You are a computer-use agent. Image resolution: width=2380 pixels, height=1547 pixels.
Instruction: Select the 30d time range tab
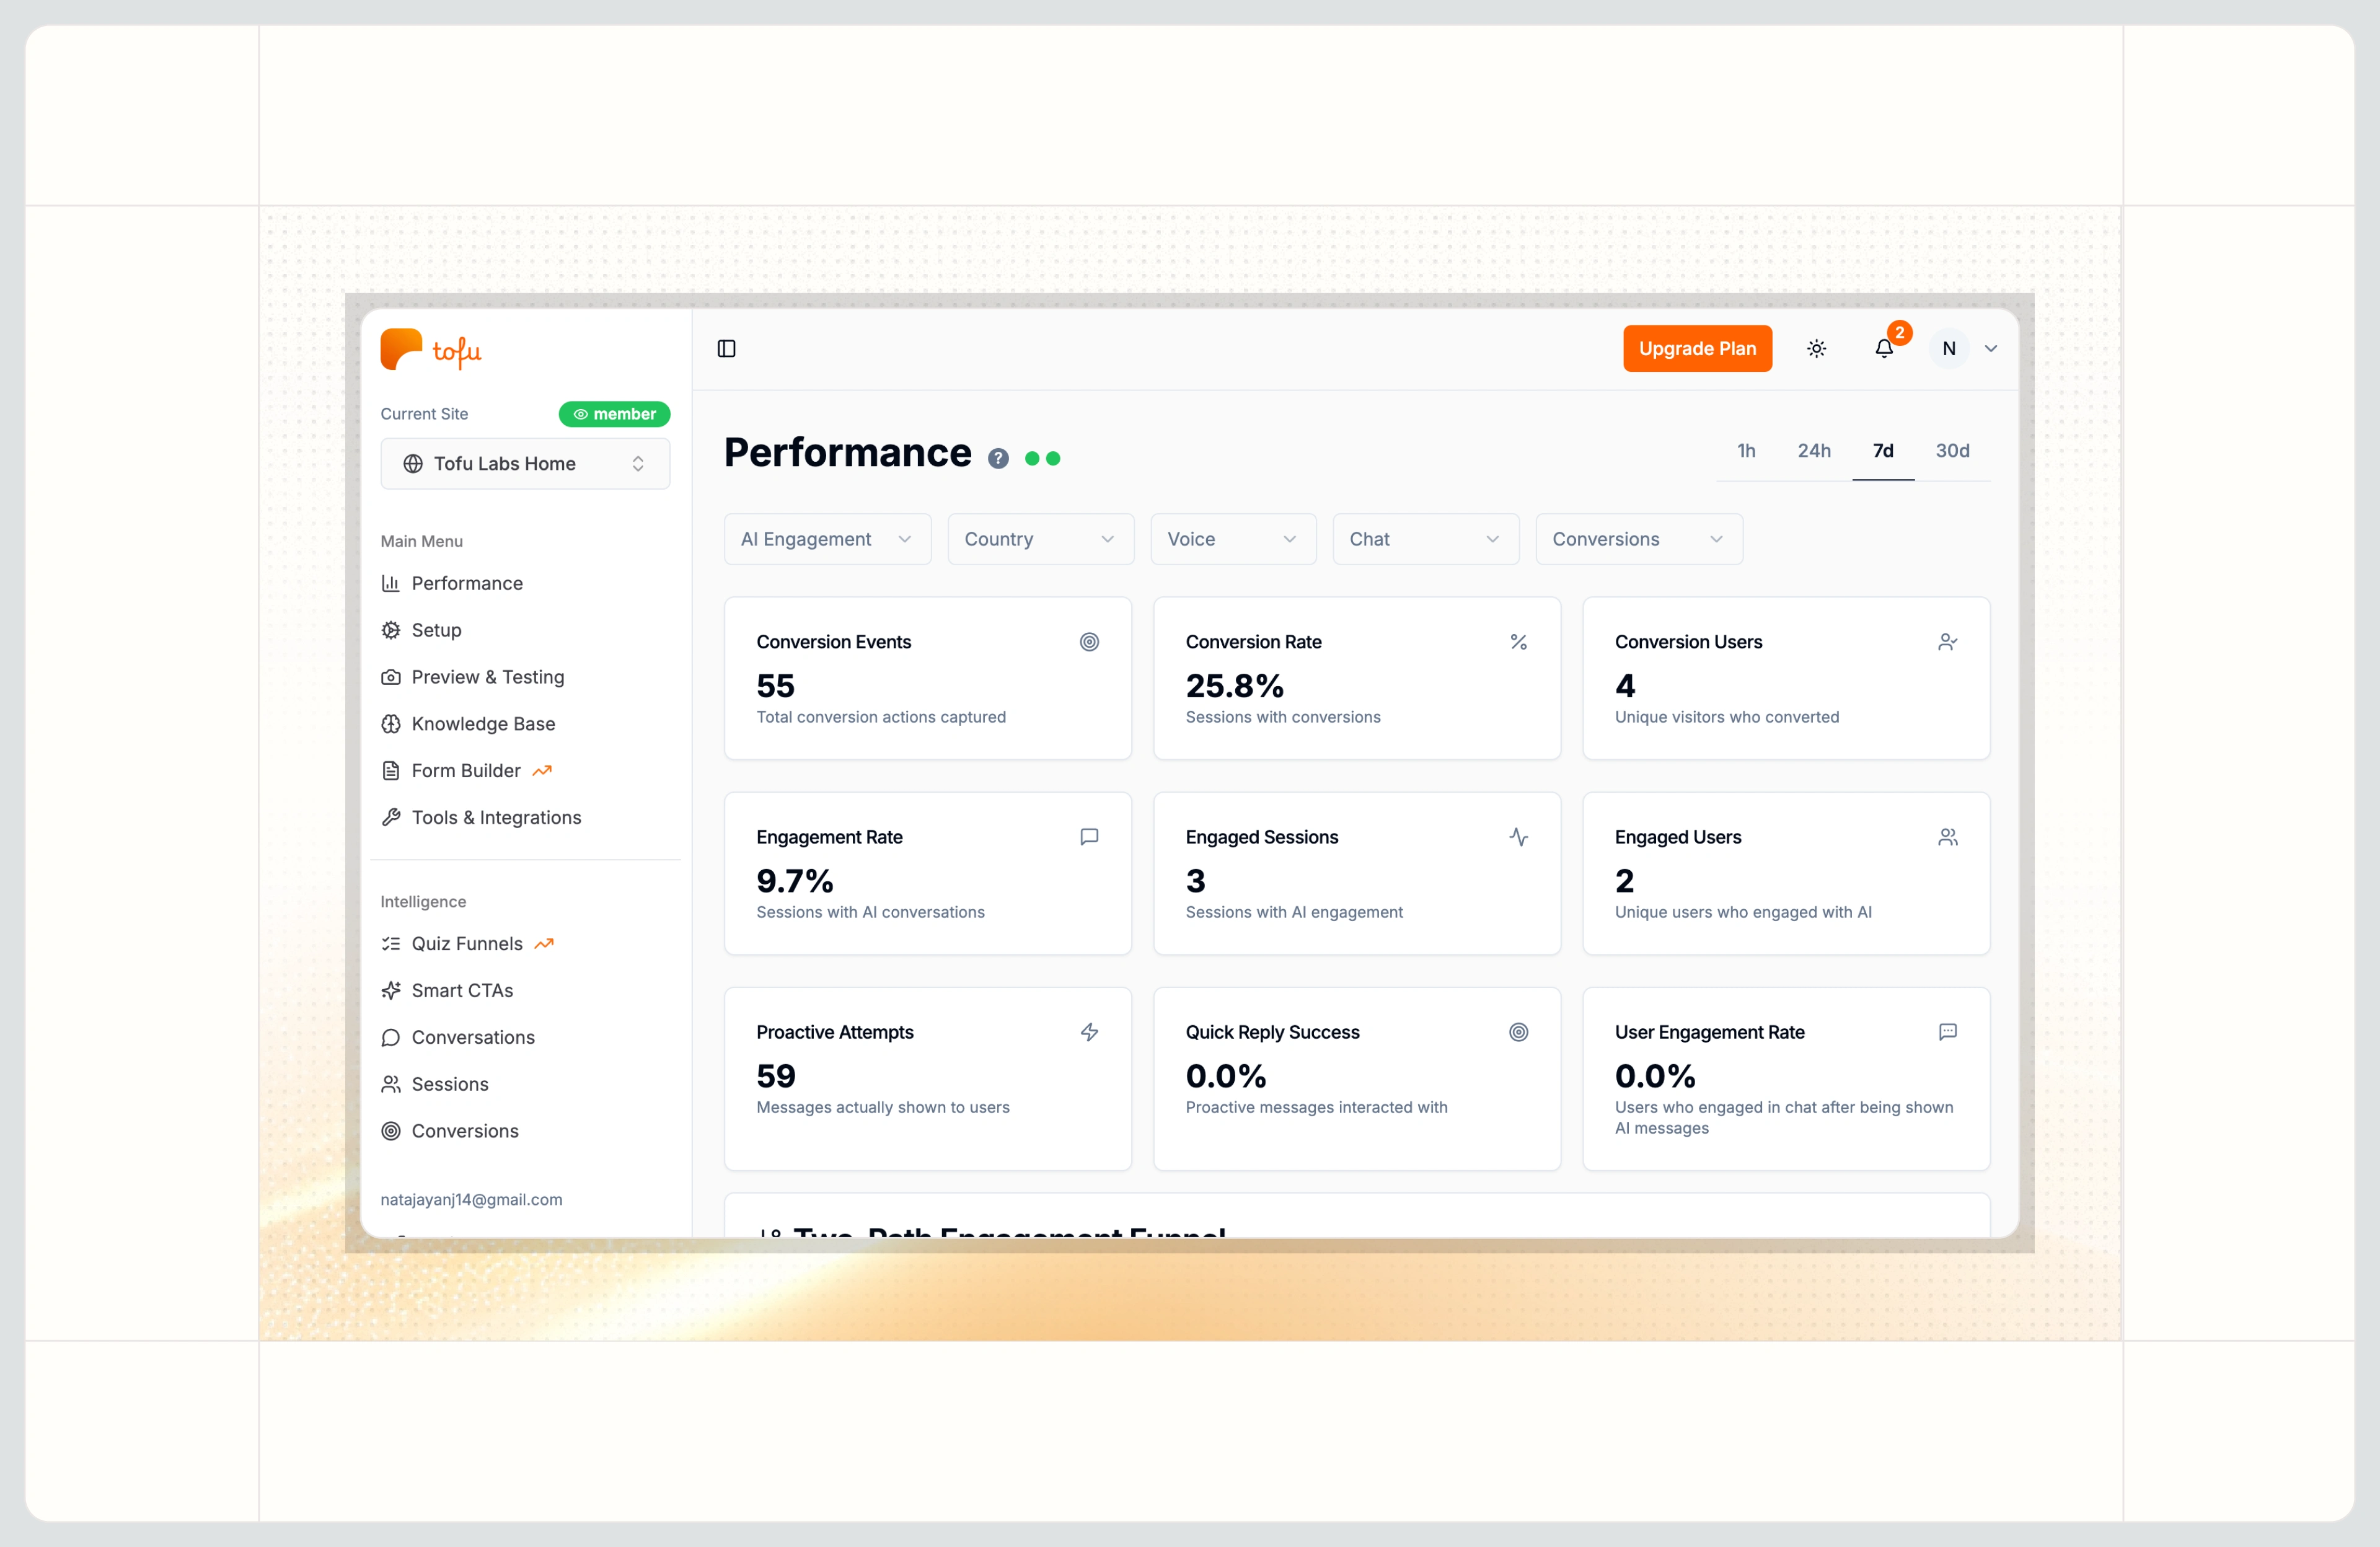1952,451
